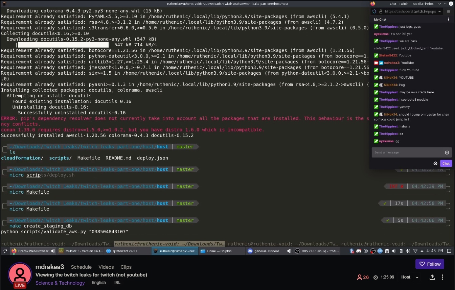The height and width of the screenshot is (290, 455).
Task: Open the My Chat three-dot options menu
Action: (449, 20)
